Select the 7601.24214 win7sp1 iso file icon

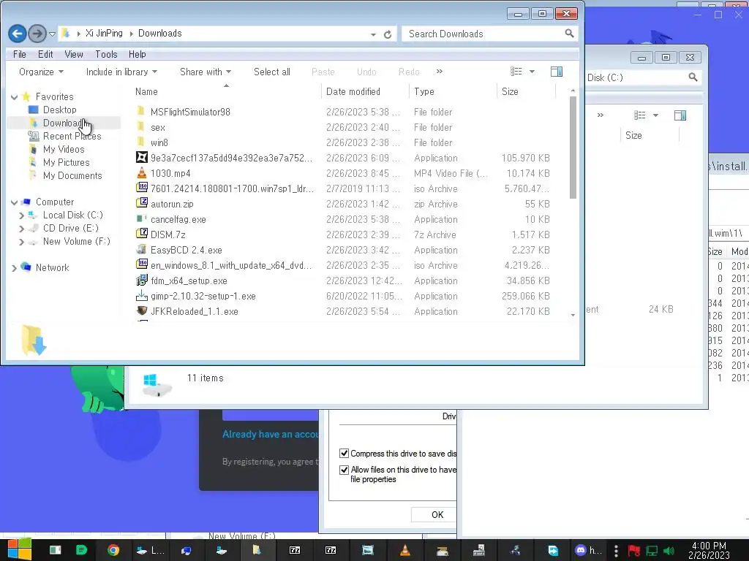click(x=141, y=188)
